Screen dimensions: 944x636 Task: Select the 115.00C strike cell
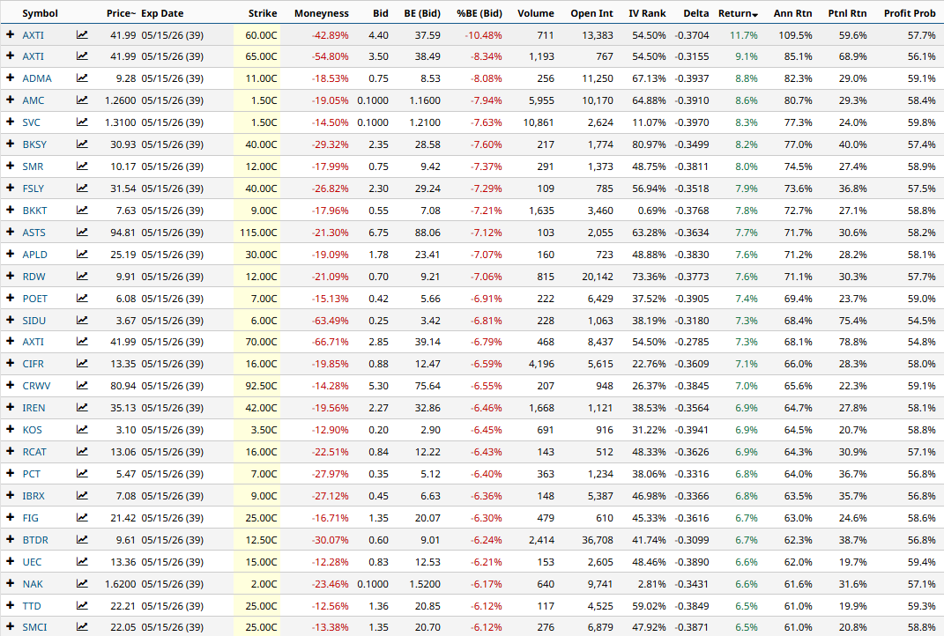pyautogui.click(x=257, y=233)
